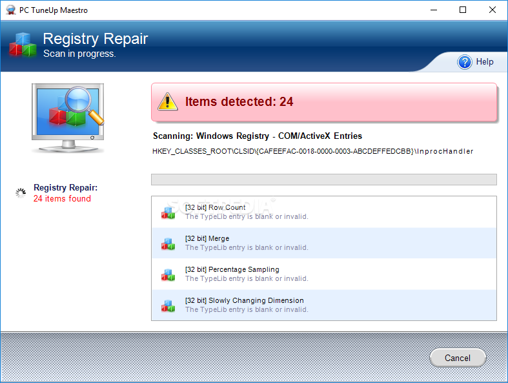
Task: Click the Items detected: 24 banner
Action: point(324,102)
